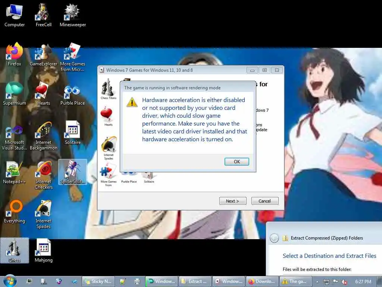
Task: Switch to Extract taskbar button
Action: 195,281
